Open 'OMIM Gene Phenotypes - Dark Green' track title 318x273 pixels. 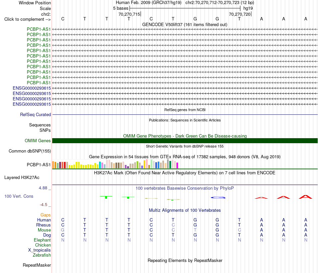185,136
